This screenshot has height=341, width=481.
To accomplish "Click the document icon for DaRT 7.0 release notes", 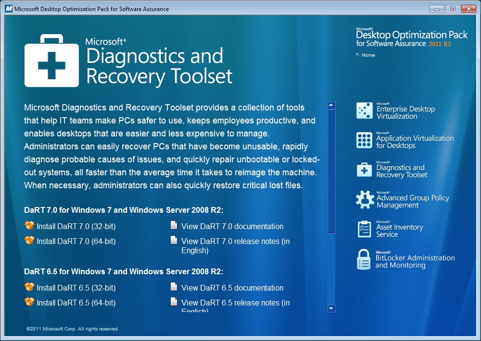I will (x=174, y=240).
